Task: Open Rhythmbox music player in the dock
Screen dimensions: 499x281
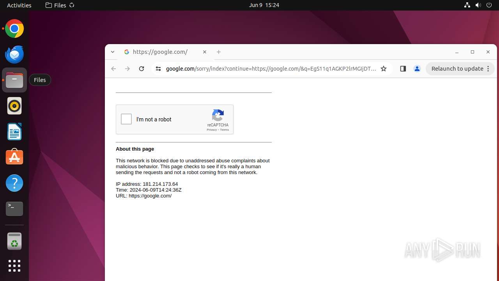Action: 14,106
